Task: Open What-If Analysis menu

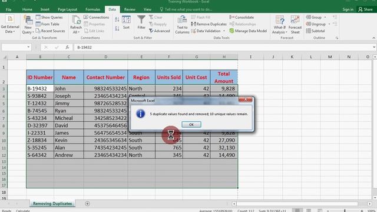Action: tap(280, 25)
